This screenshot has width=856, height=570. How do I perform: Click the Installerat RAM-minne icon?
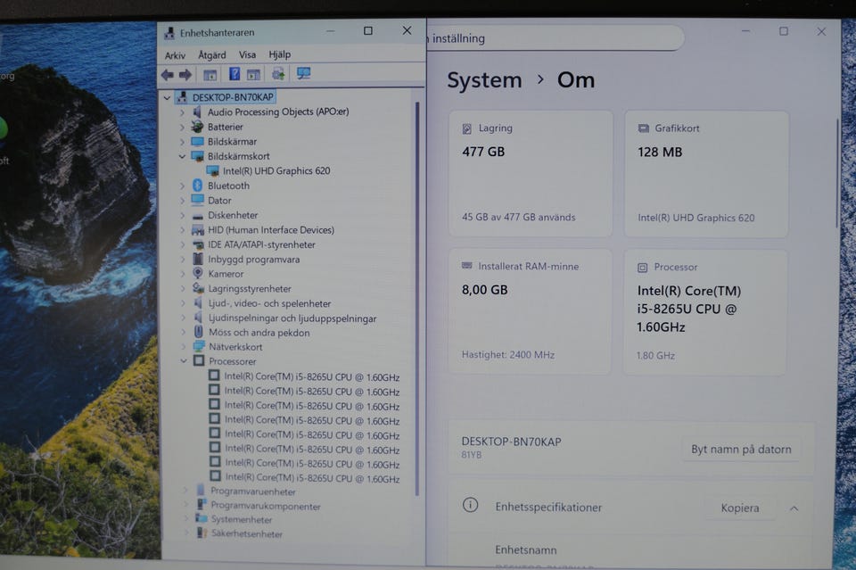click(466, 266)
